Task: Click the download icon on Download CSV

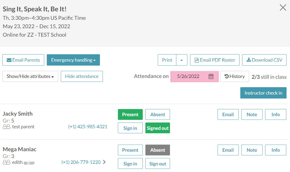Action: [249, 60]
